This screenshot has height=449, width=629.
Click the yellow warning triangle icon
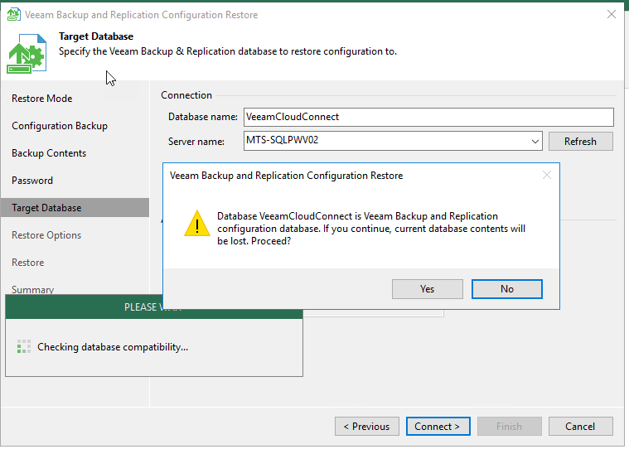pyautogui.click(x=196, y=224)
